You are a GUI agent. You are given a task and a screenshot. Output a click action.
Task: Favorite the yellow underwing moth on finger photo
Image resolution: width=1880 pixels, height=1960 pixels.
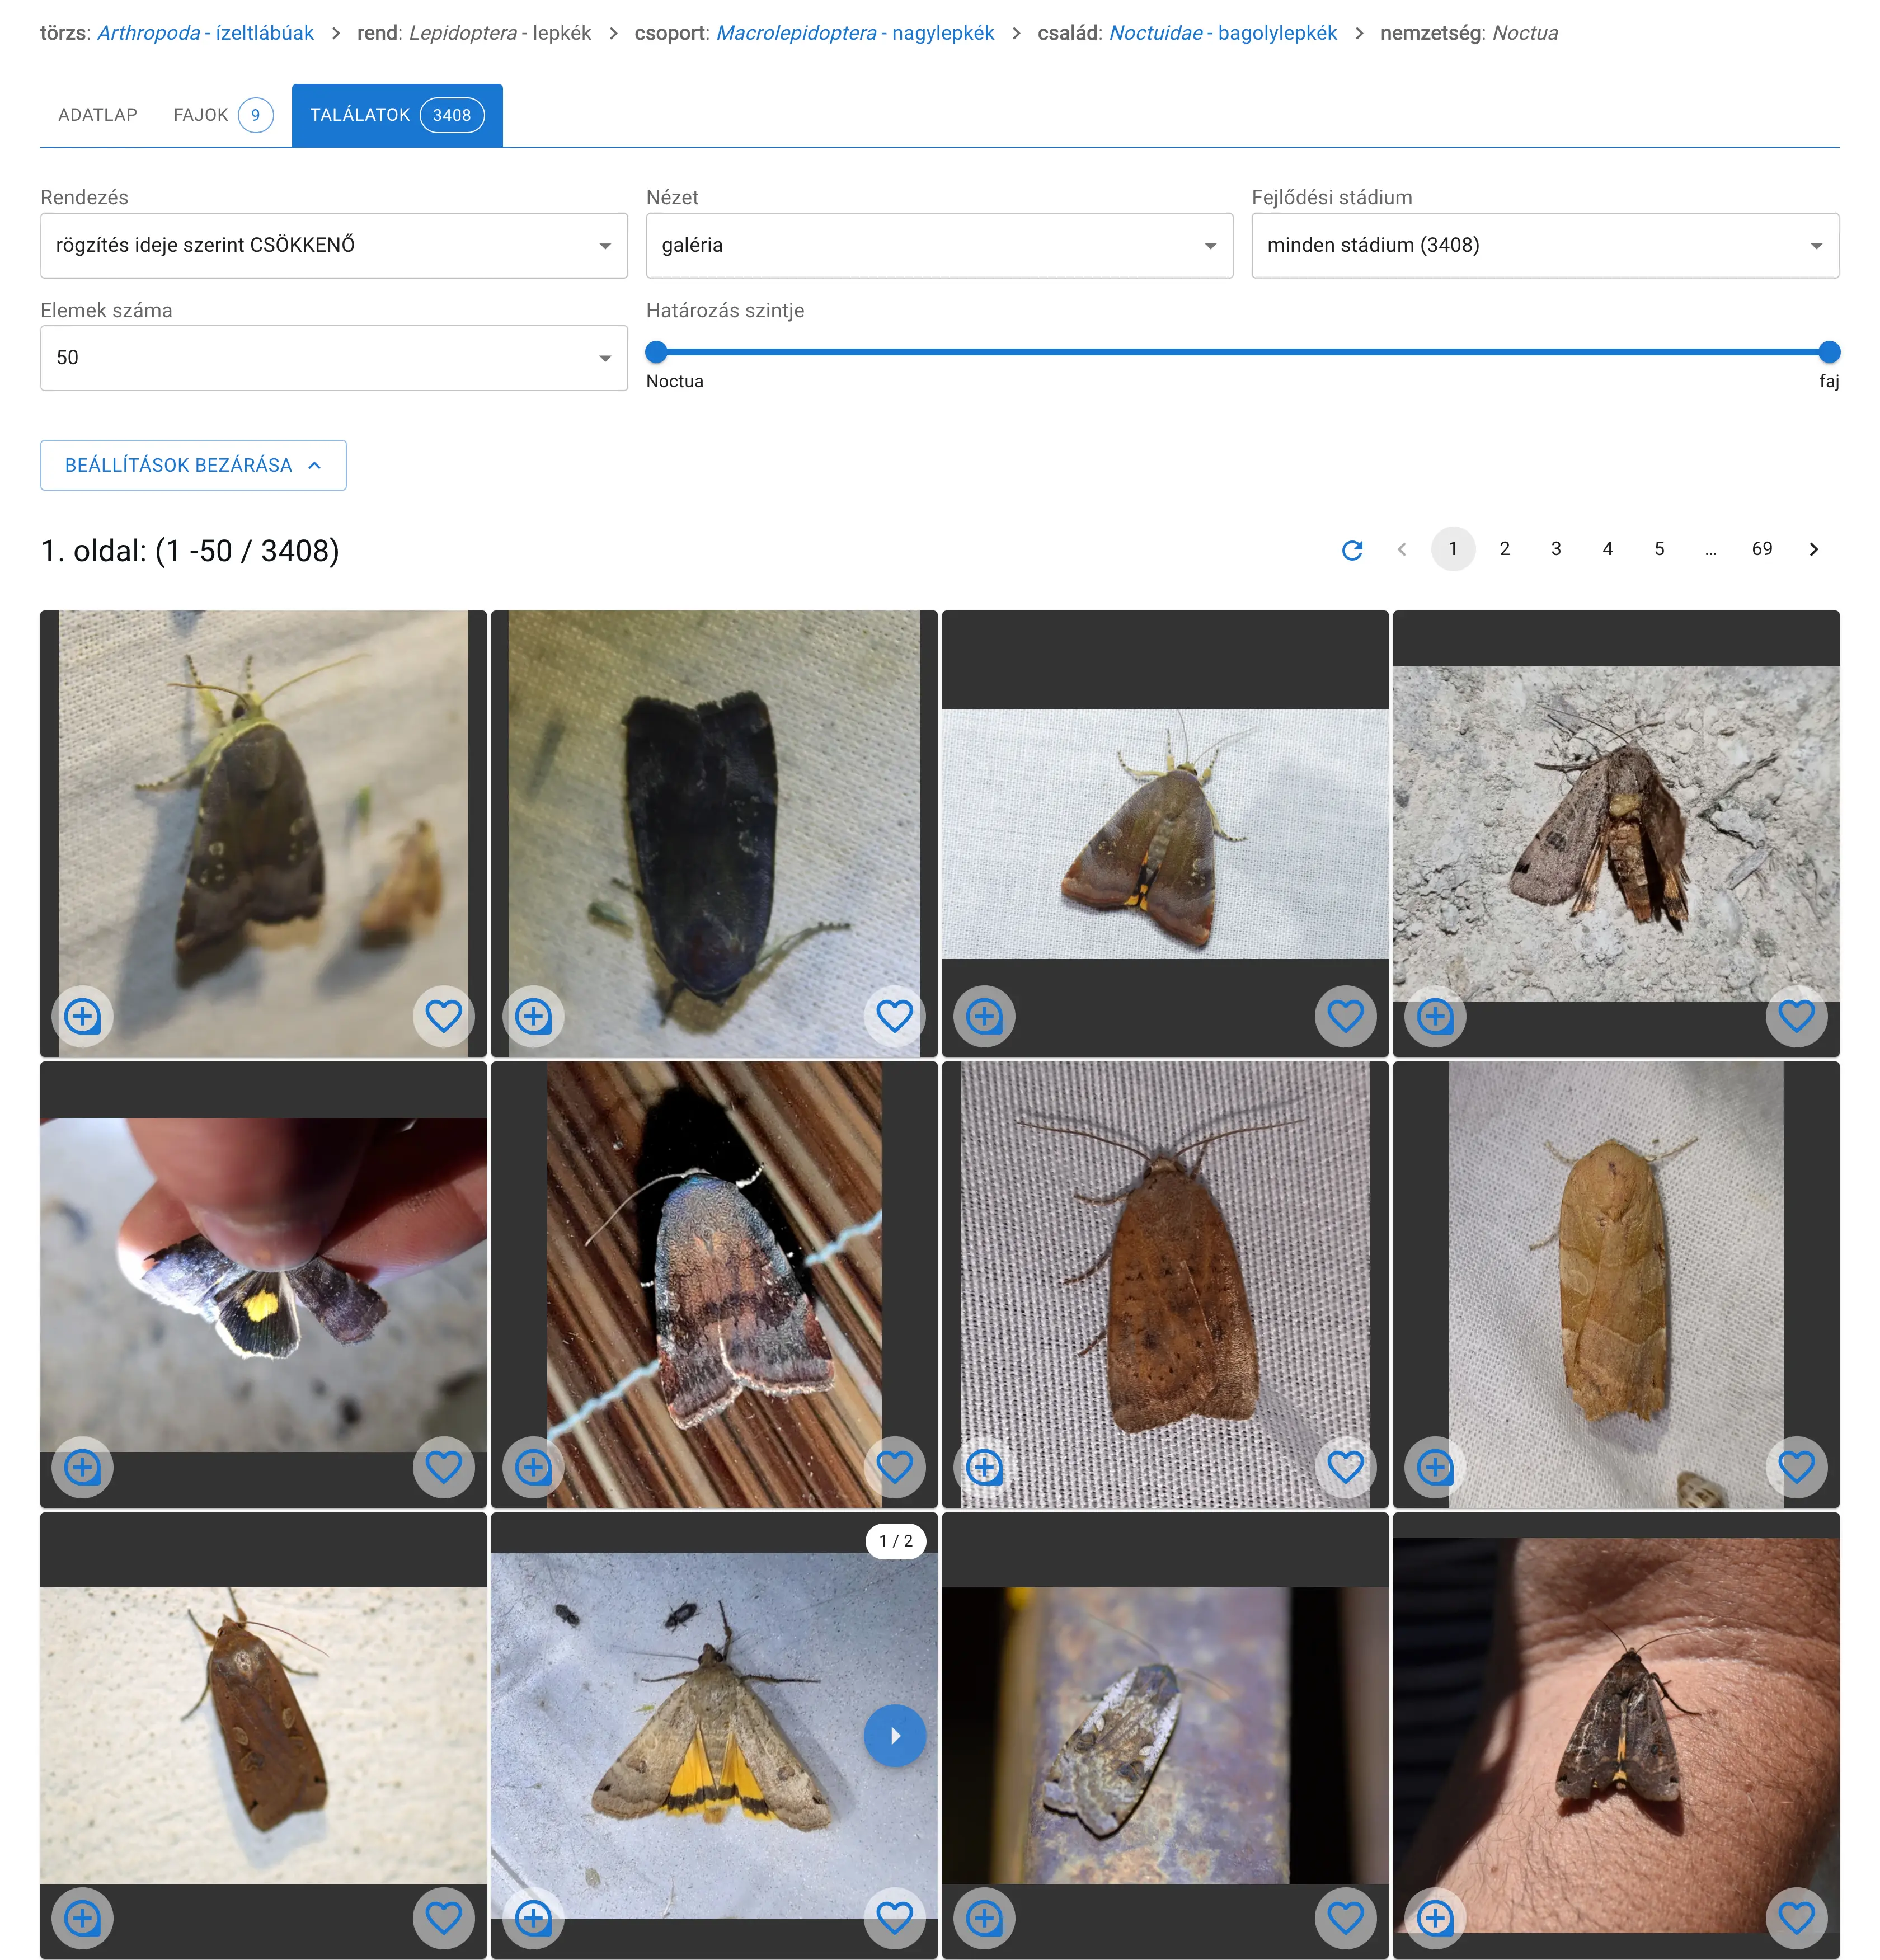click(x=443, y=1467)
